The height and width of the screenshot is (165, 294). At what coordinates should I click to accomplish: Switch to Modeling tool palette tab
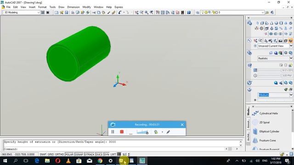tap(248, 111)
